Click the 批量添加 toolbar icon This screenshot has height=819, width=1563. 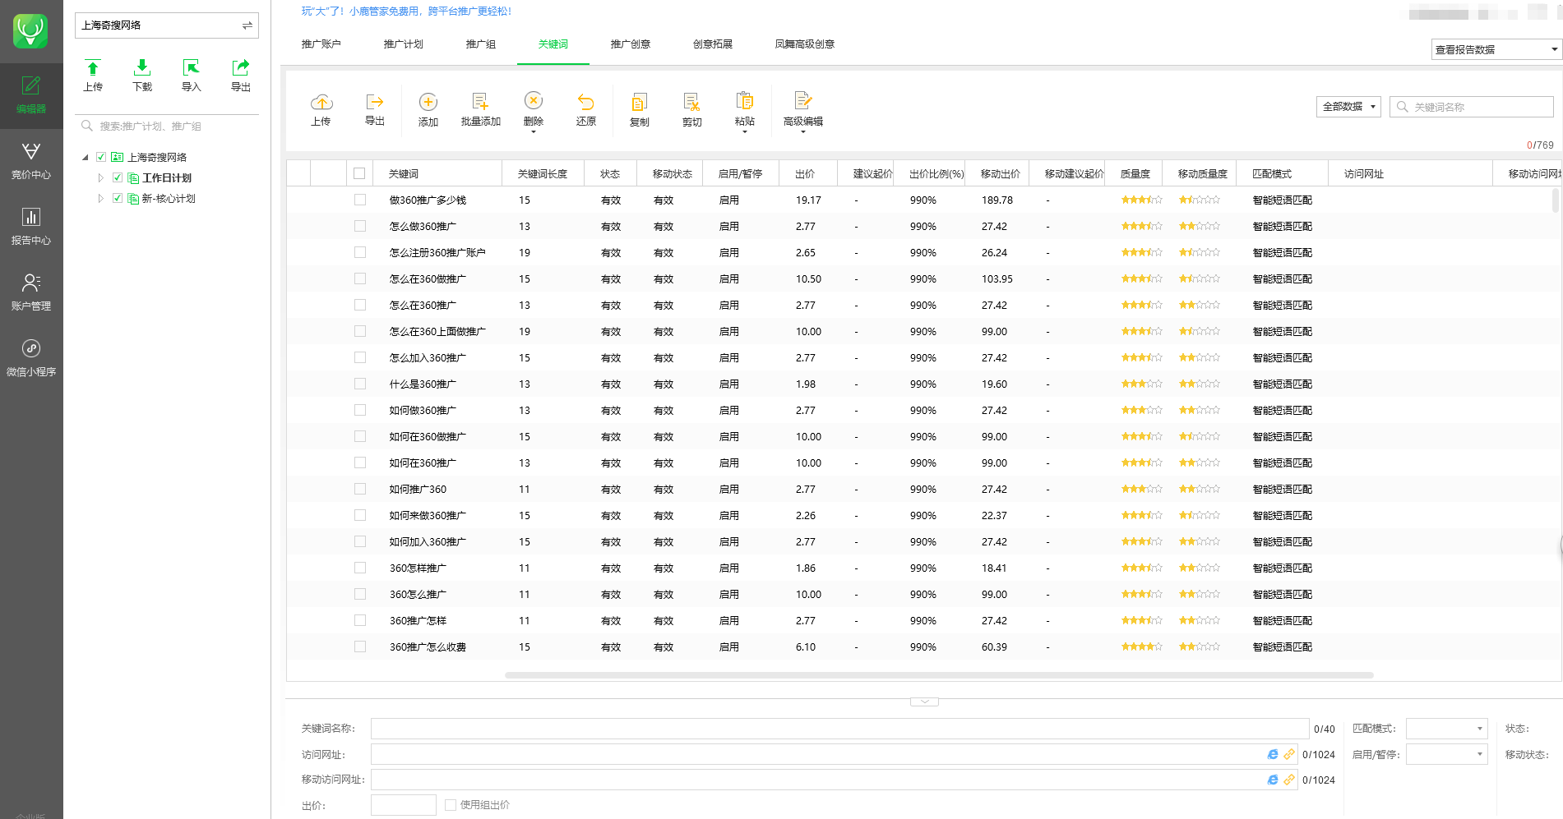click(481, 109)
